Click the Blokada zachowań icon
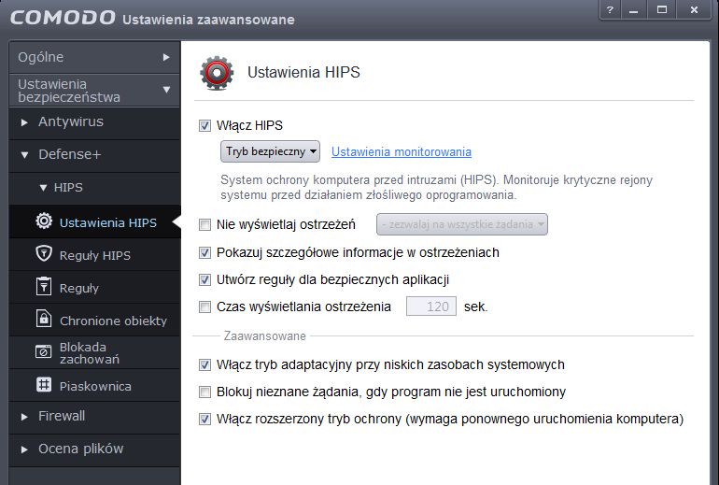The height and width of the screenshot is (485, 719). 44,352
